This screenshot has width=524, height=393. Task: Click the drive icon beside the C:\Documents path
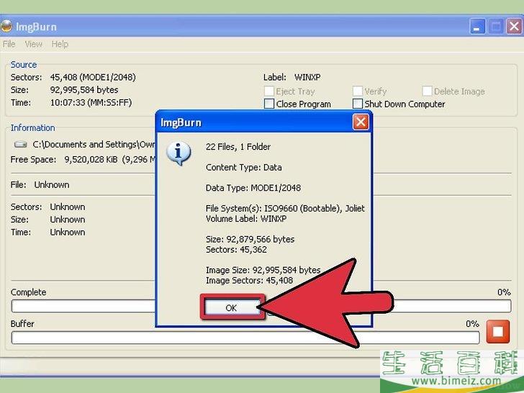pyautogui.click(x=21, y=145)
